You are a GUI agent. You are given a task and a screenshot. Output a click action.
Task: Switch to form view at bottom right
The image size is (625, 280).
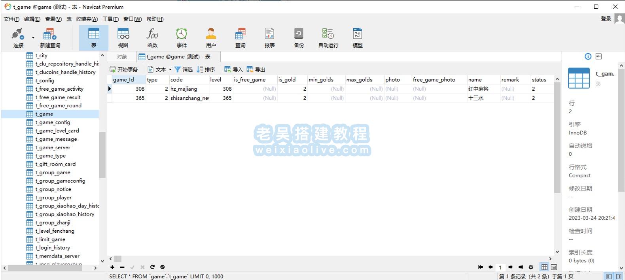[x=554, y=267]
